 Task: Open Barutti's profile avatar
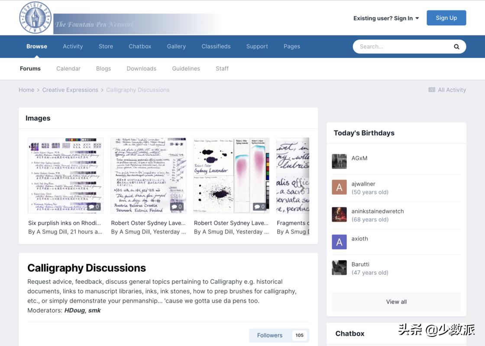[x=339, y=268]
